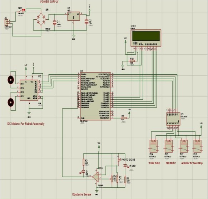Select the lower DC motor symbol
The width and height of the screenshot is (208, 199).
pos(11,102)
